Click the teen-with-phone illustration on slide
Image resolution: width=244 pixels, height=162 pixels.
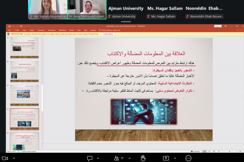pos(144,112)
